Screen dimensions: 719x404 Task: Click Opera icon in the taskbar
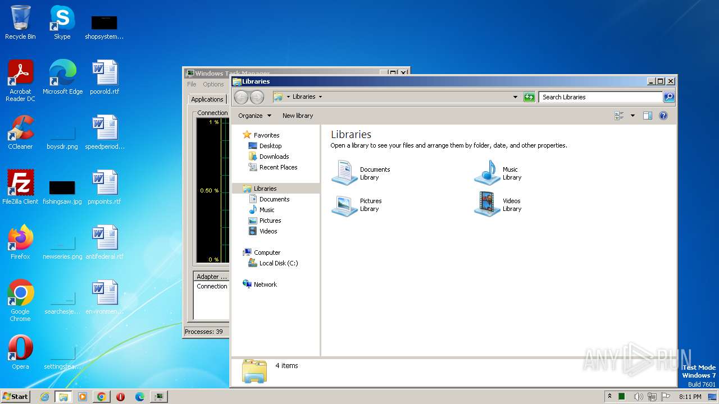[x=120, y=397]
